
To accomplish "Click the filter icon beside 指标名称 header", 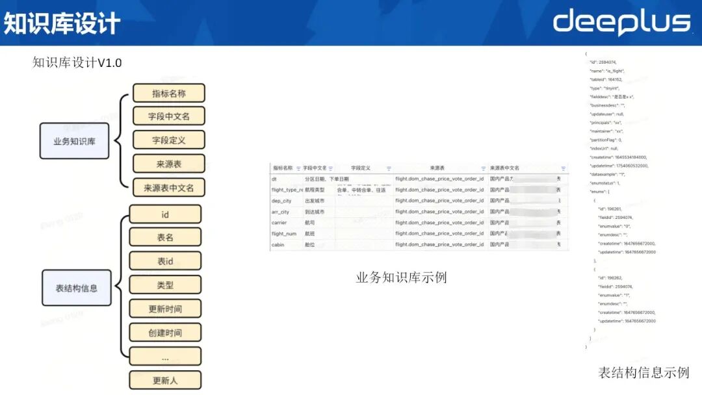I will 298,167.
